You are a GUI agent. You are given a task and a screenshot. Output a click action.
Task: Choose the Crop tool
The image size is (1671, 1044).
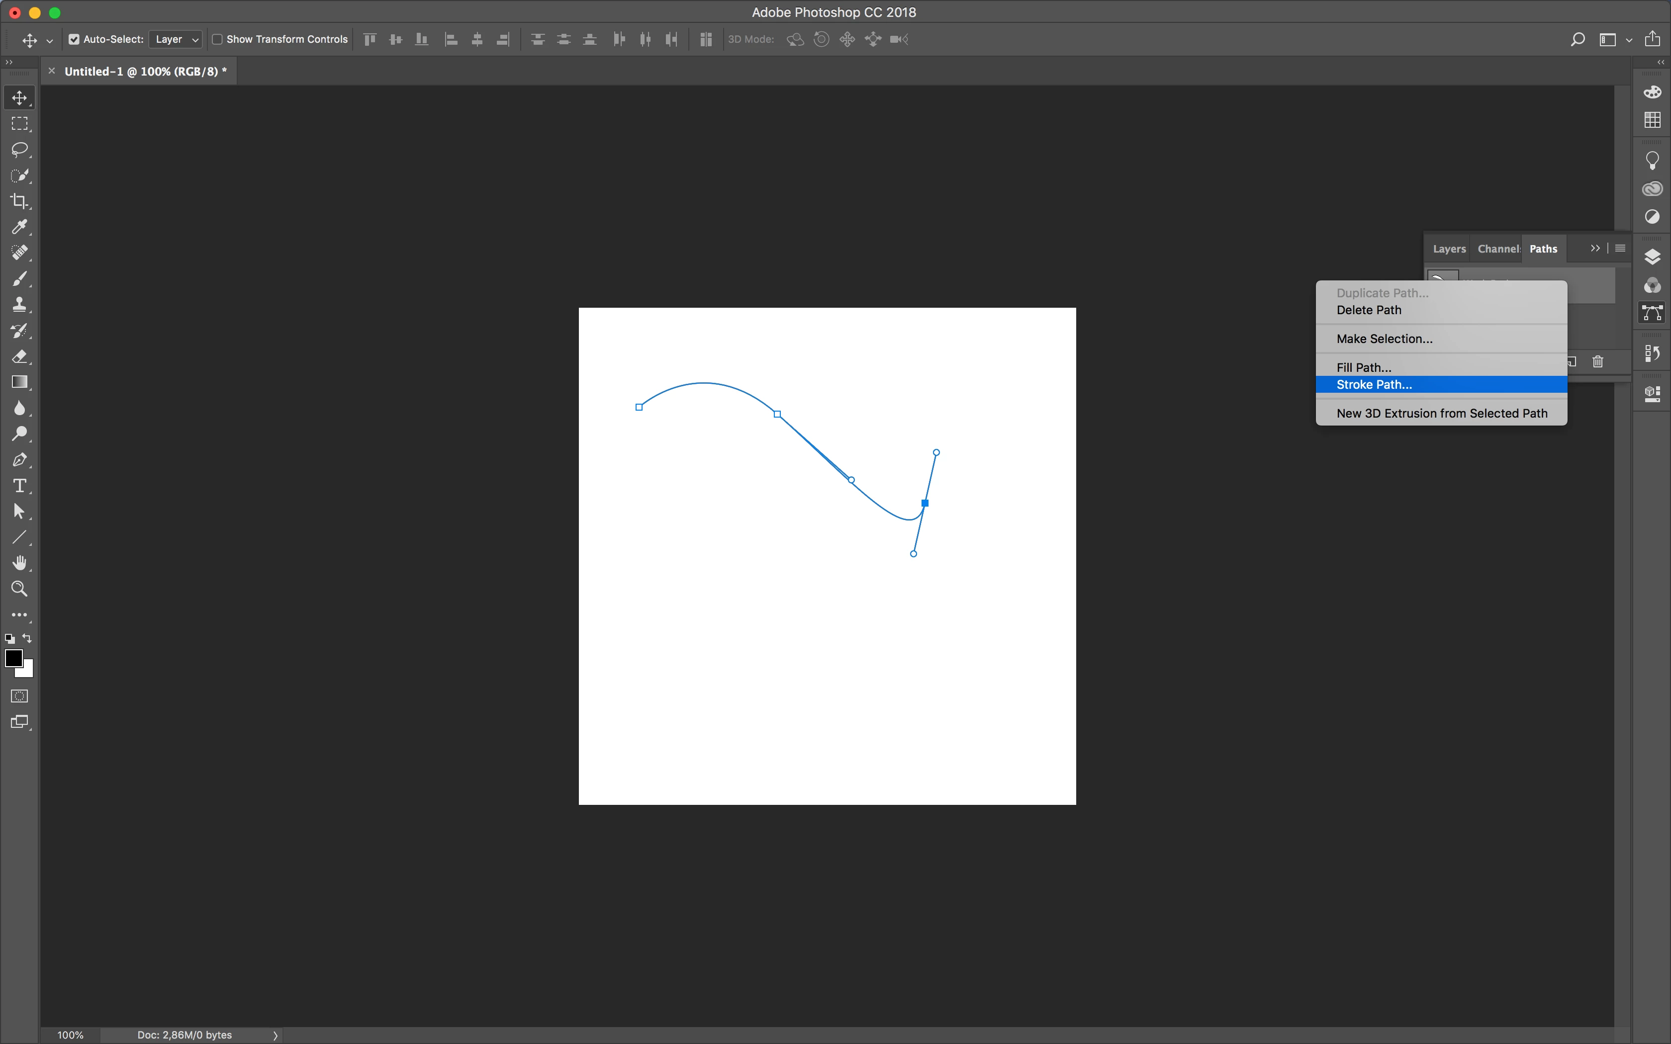point(19,201)
